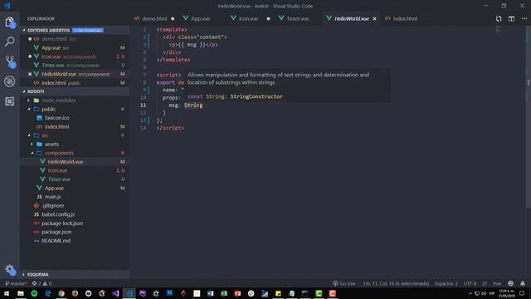Open Visual Studio Code taskbar icon
The width and height of the screenshot is (531, 299).
pyautogui.click(x=129, y=293)
